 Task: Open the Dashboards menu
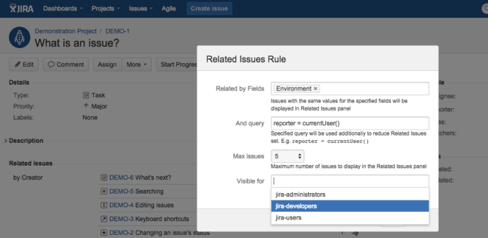click(x=63, y=9)
